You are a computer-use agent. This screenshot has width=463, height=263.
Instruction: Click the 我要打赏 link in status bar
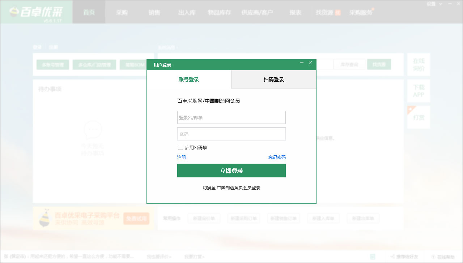click(195, 257)
